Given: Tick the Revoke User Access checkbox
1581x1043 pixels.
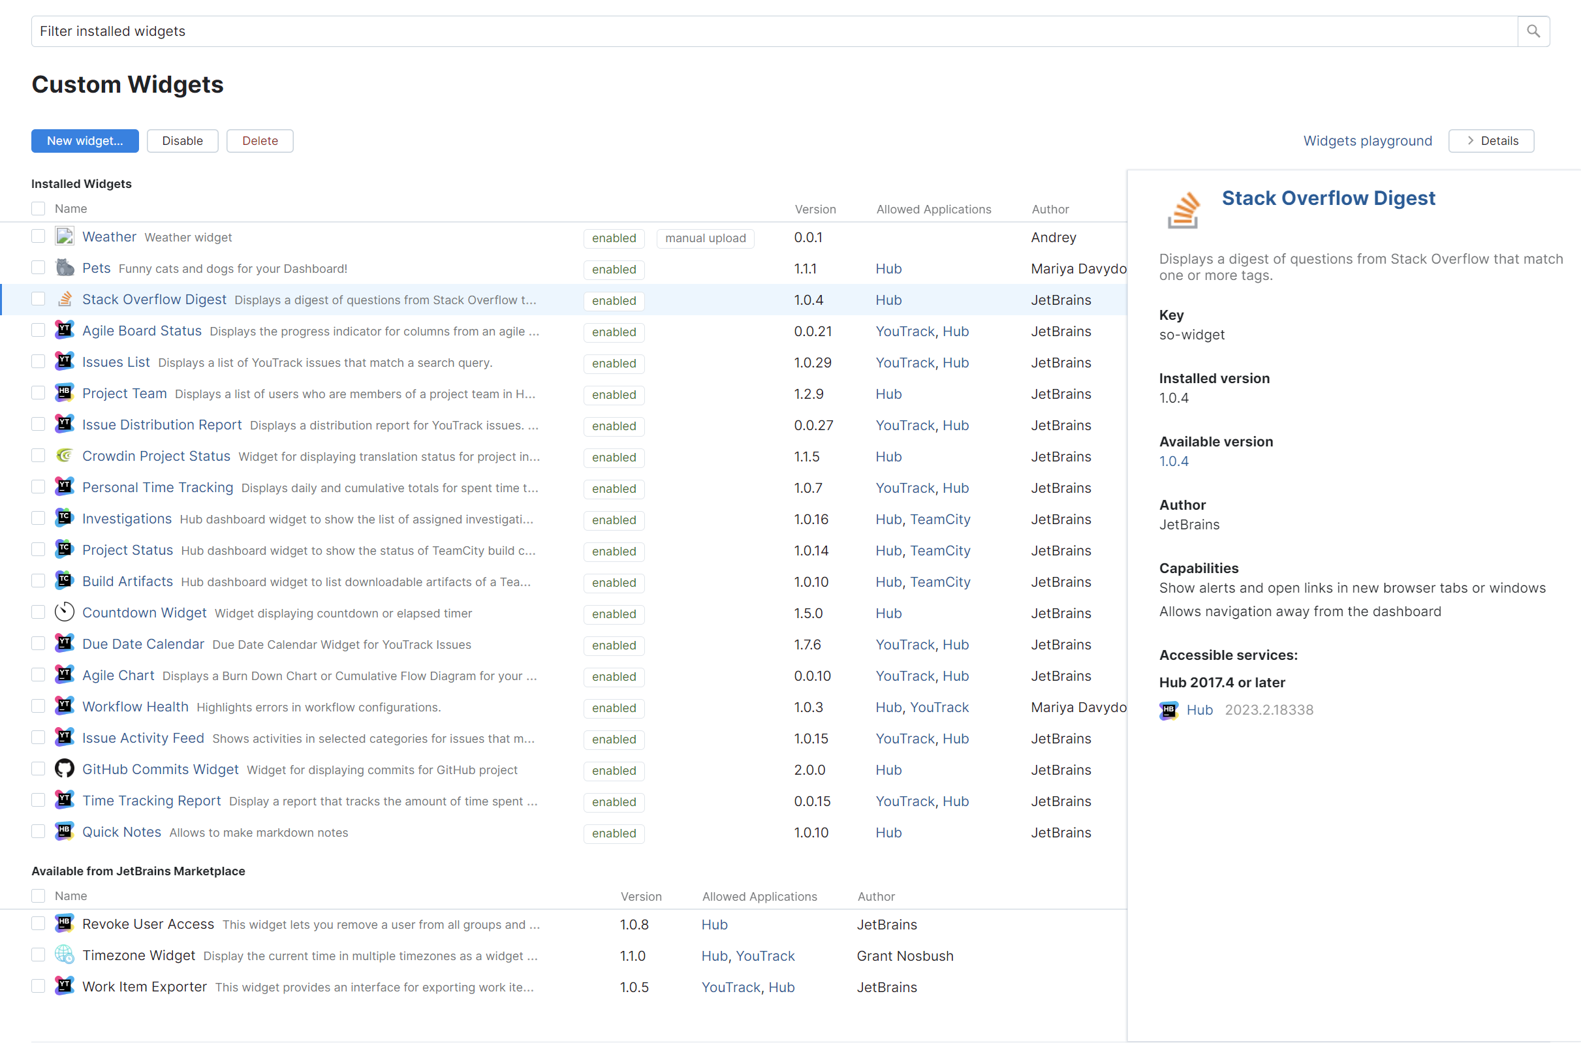Looking at the screenshot, I should coord(39,924).
